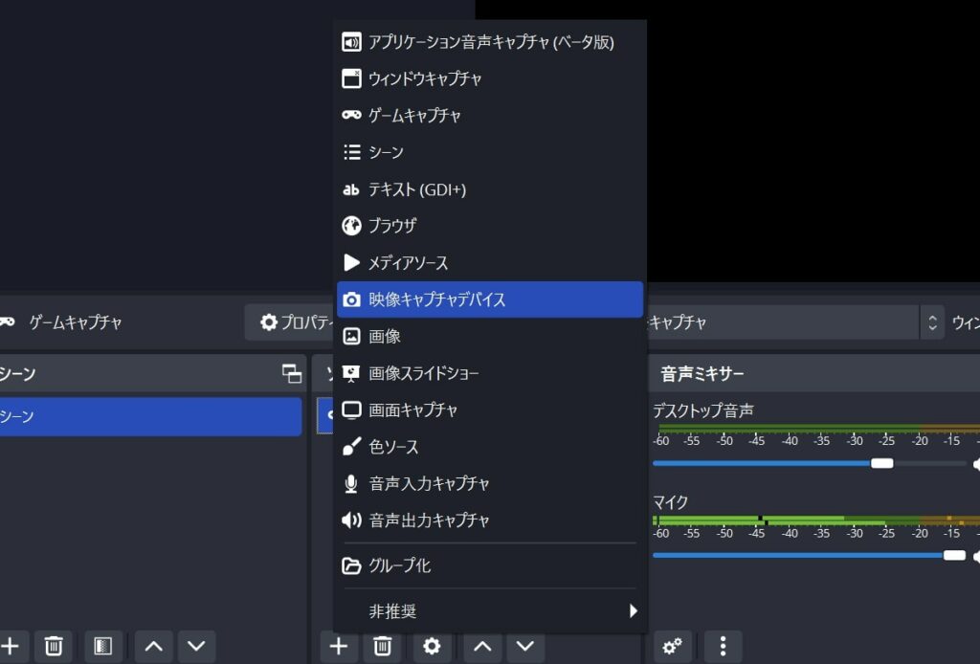Select 画面キャプチャ menu entry
The height and width of the screenshot is (664, 980).
490,410
